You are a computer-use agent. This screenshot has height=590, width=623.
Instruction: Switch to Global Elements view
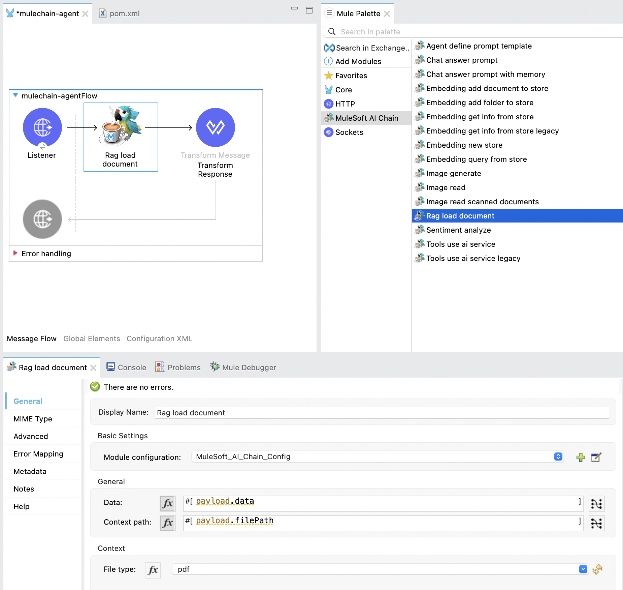point(92,338)
